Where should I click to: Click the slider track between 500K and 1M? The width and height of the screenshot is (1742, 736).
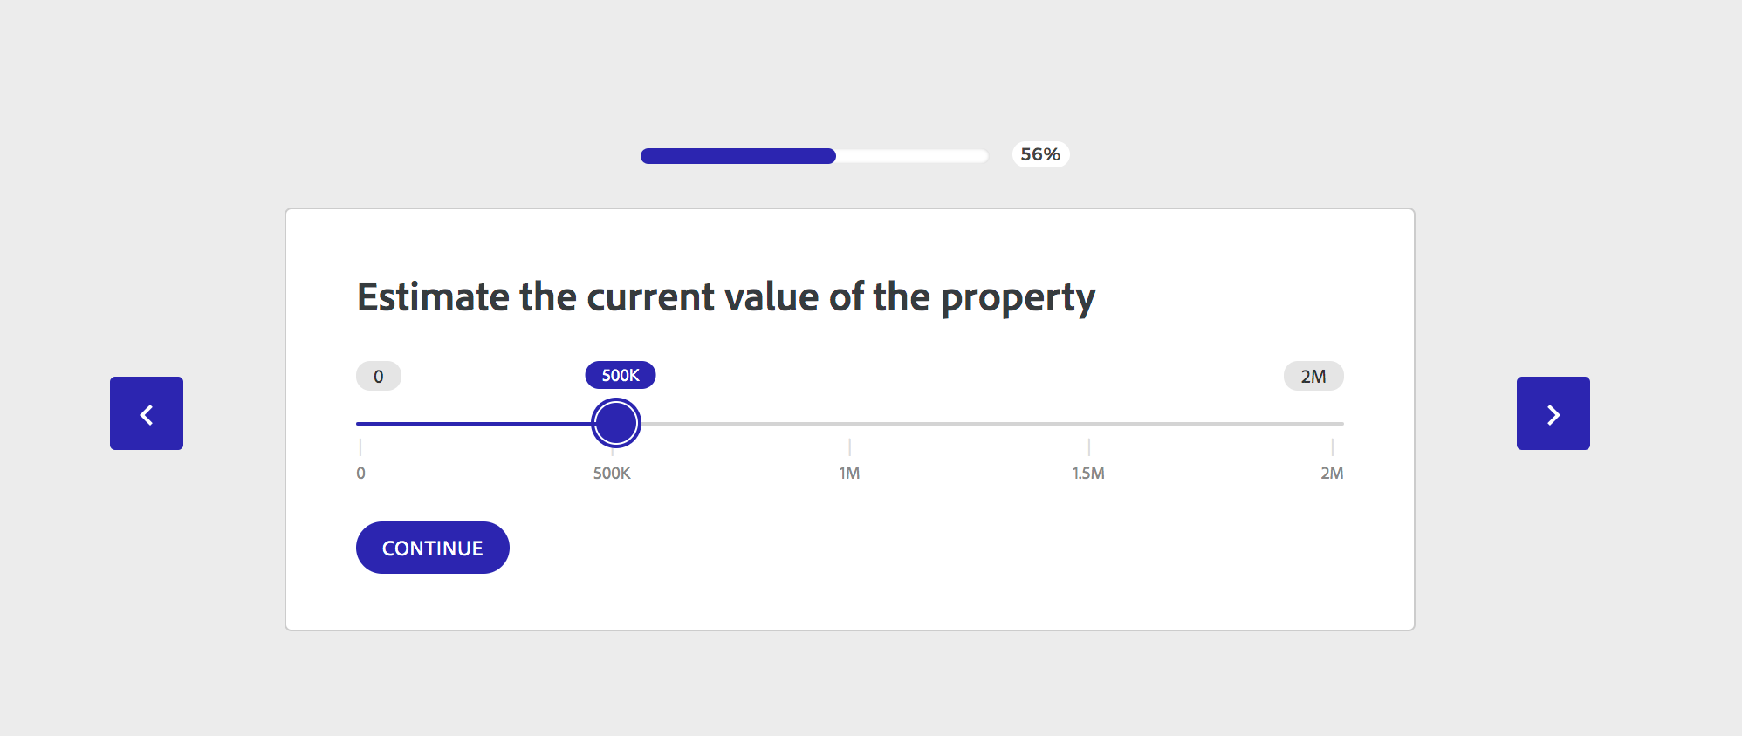point(742,424)
